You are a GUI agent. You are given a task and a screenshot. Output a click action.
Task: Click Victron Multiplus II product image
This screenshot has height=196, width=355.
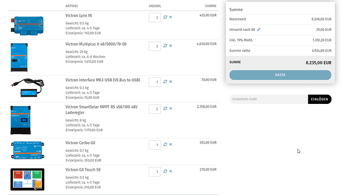19,57
